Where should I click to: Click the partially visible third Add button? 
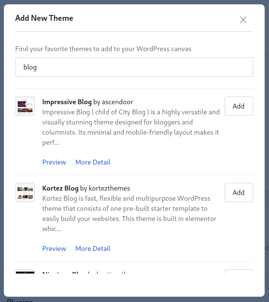coord(239,272)
